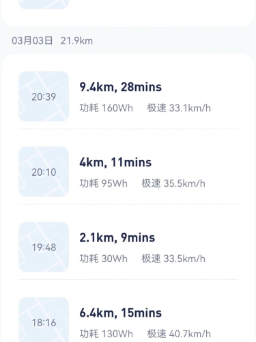Open the 19:48 ride map thumbnail
Screen dimensions: 256x342
tap(44, 247)
